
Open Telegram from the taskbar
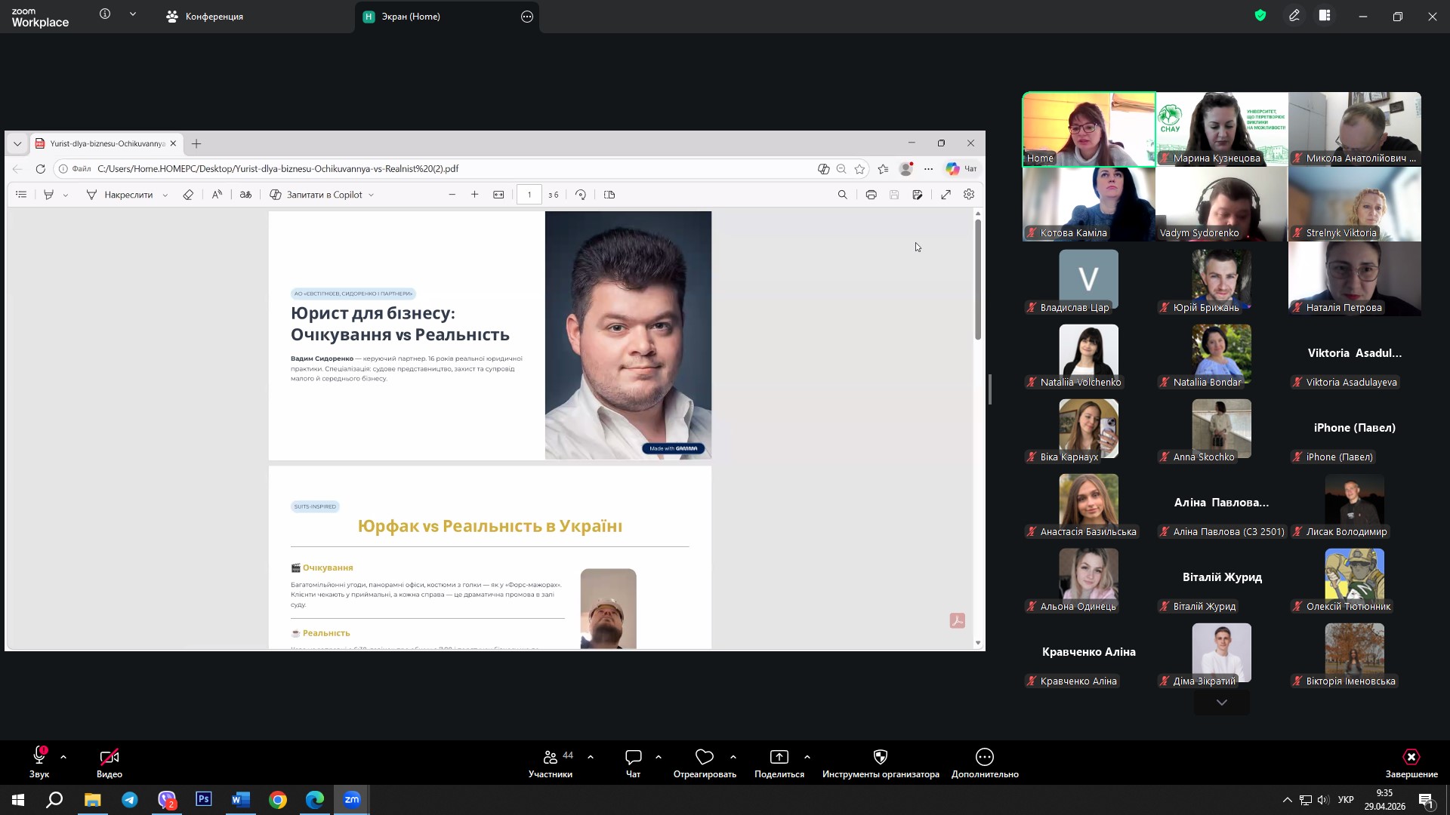click(130, 800)
